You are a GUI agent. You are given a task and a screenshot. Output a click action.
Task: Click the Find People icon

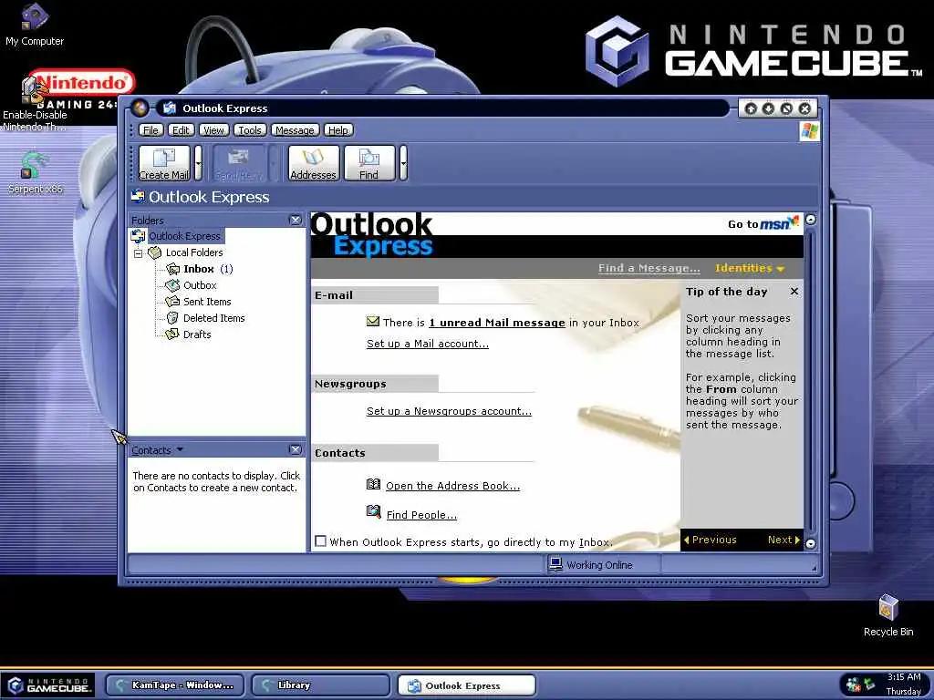[373, 511]
